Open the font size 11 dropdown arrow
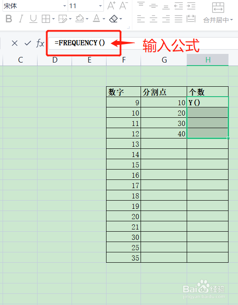Viewport: 238px width, 305px height. (x=100, y=6)
